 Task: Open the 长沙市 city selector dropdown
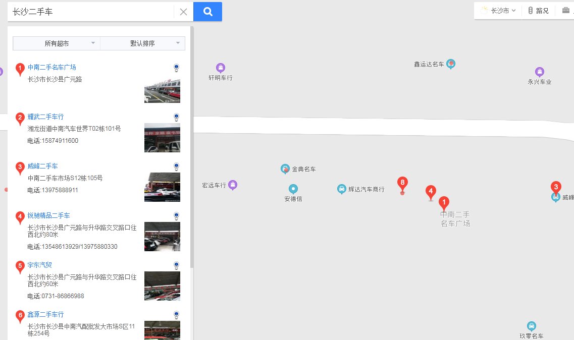(x=503, y=11)
